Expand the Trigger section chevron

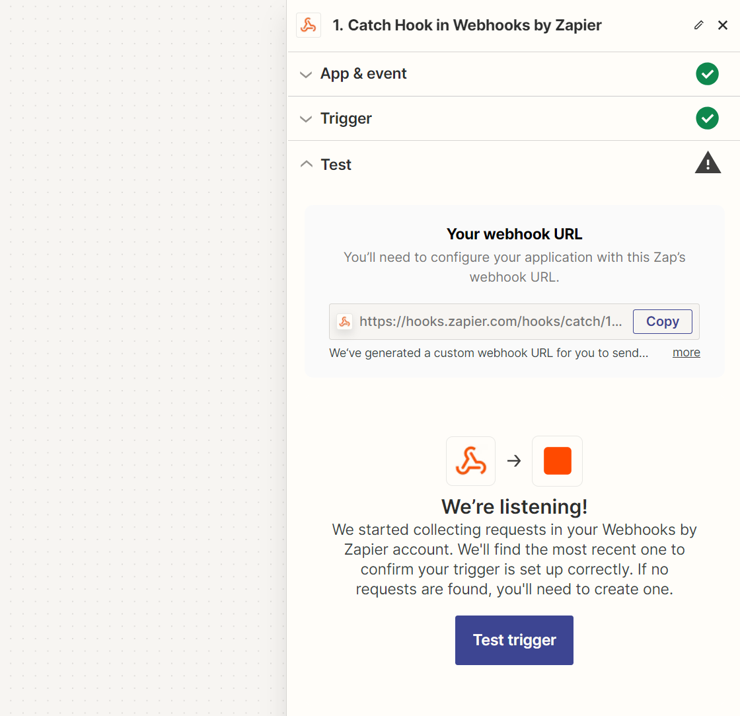click(x=306, y=120)
